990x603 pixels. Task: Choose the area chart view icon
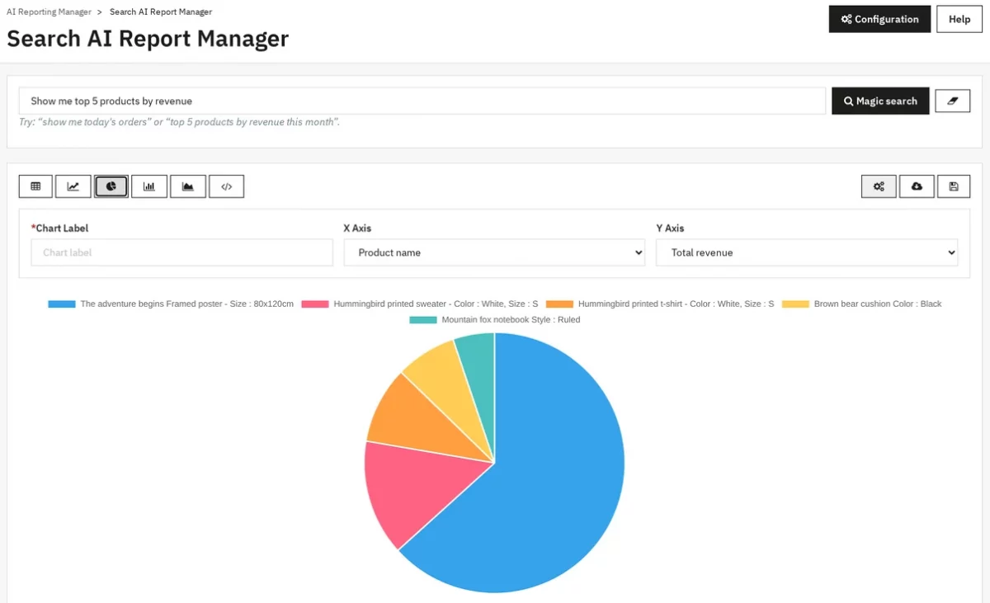pyautogui.click(x=188, y=186)
